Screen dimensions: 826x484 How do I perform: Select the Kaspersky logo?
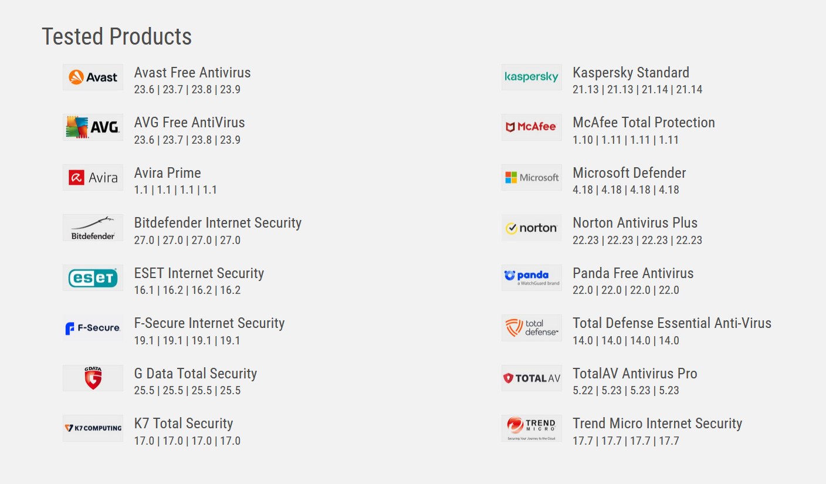(532, 77)
